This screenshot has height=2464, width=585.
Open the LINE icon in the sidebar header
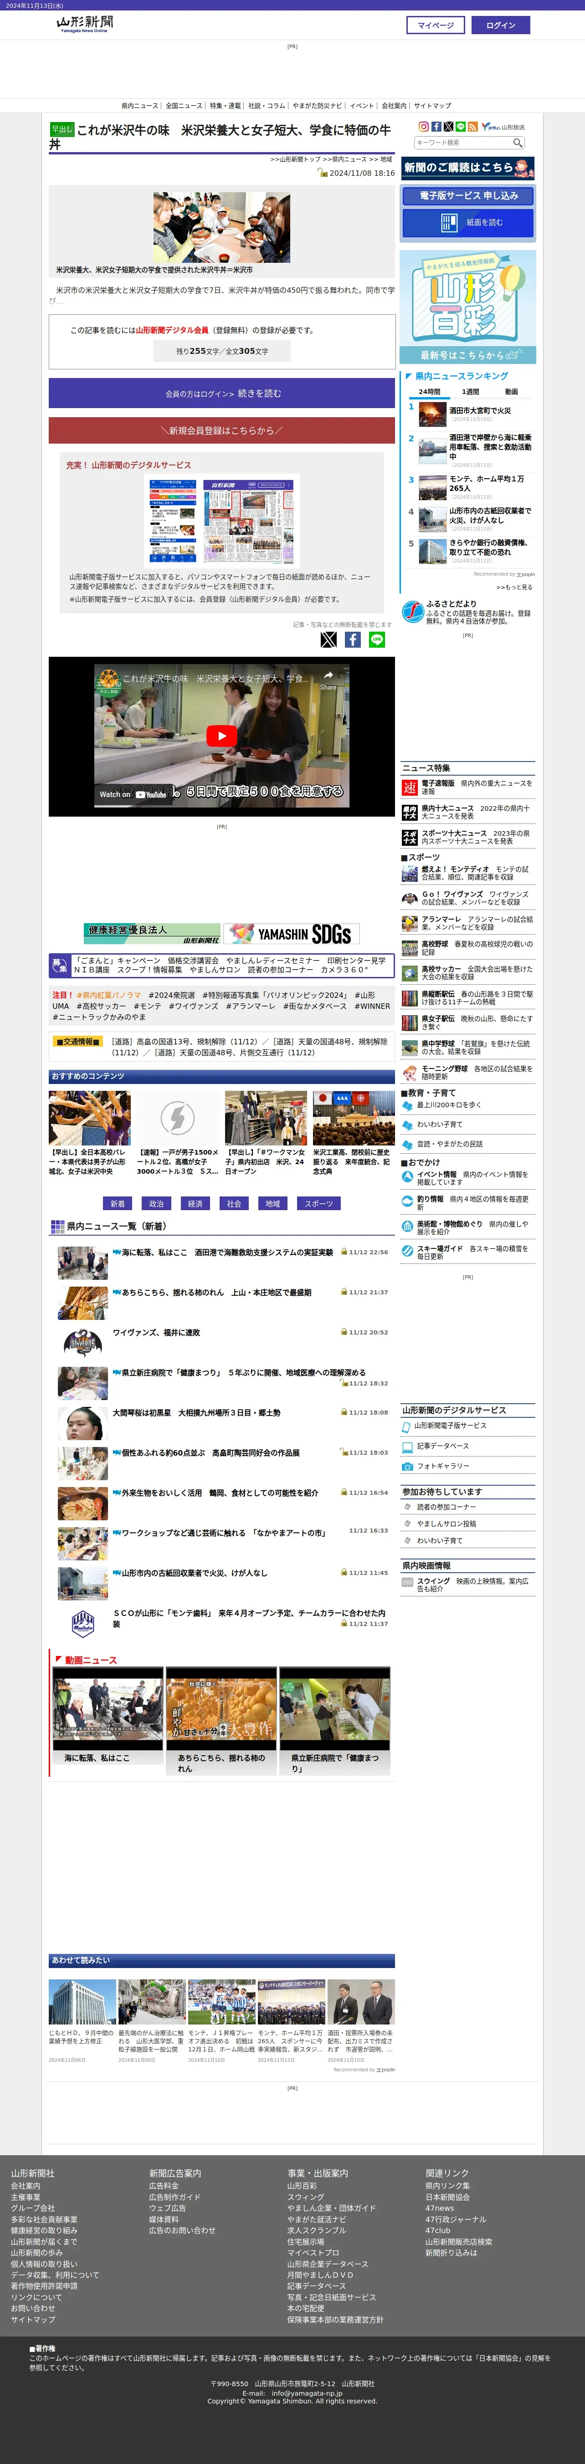point(461,126)
